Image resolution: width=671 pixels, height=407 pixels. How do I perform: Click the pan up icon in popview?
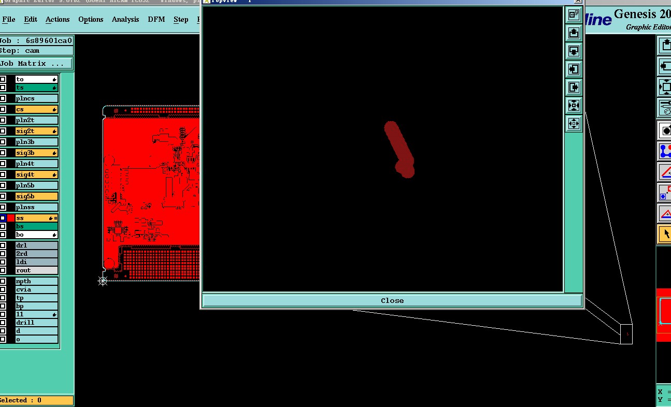click(x=574, y=33)
